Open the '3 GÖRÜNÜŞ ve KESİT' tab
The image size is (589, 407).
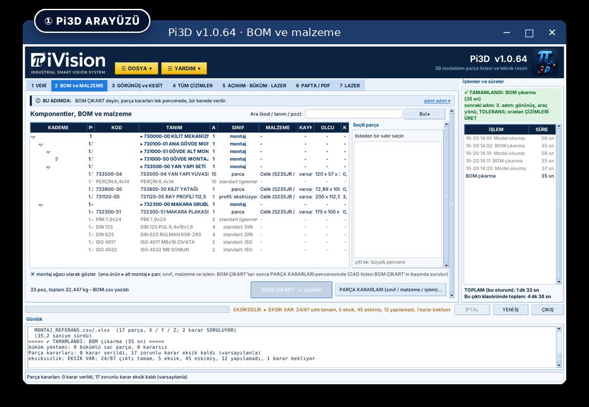pyautogui.click(x=138, y=86)
